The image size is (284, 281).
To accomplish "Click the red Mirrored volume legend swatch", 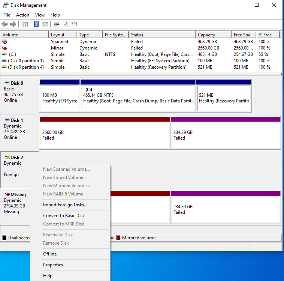I will pos(118,237).
